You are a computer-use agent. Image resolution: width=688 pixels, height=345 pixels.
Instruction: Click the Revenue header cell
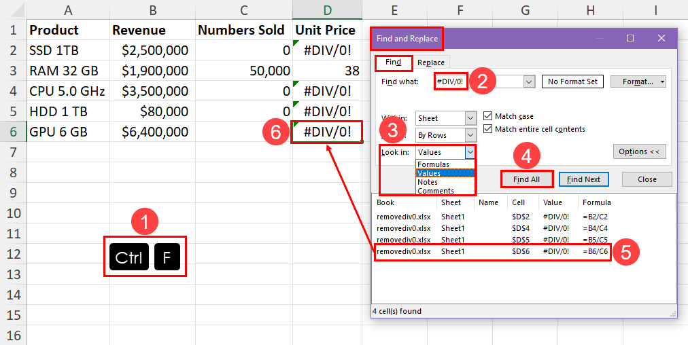pyautogui.click(x=153, y=30)
